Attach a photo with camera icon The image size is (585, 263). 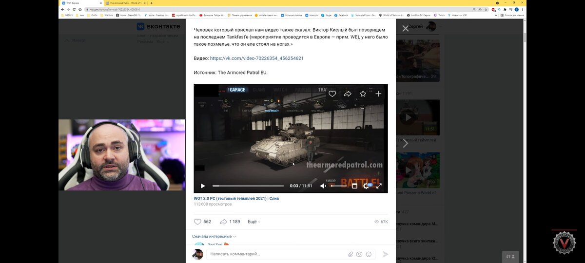coord(359,254)
